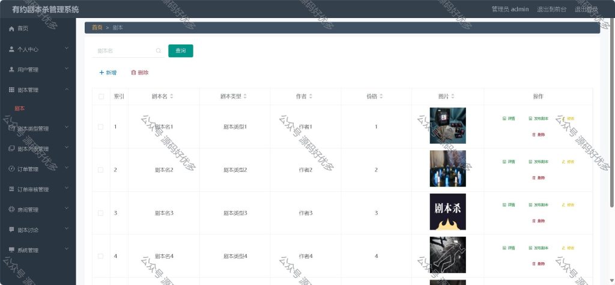Sort table by 剧本名 column arrows

pyautogui.click(x=171, y=96)
